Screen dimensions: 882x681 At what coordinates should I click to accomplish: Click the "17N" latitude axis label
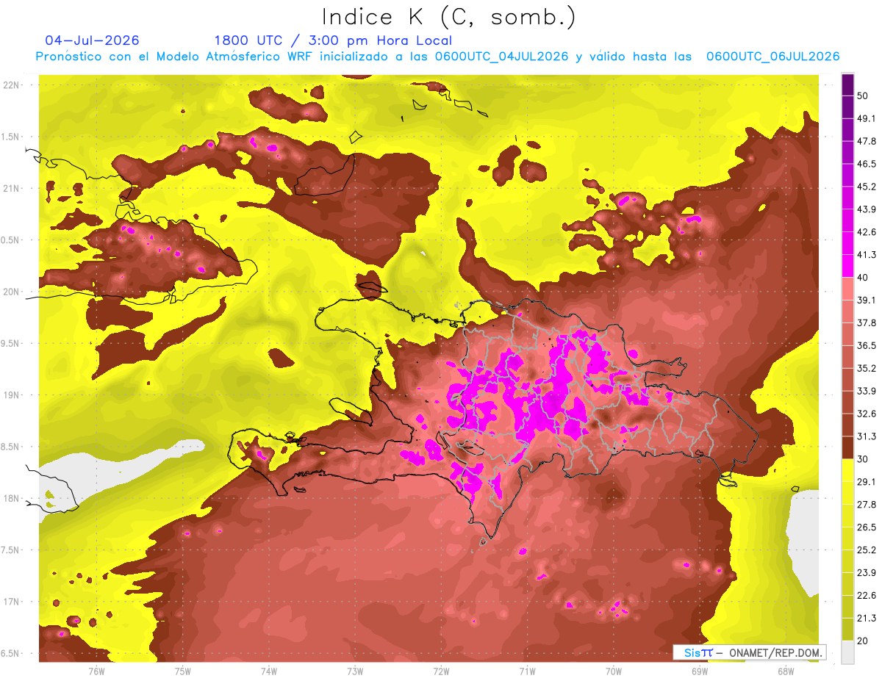(12, 602)
